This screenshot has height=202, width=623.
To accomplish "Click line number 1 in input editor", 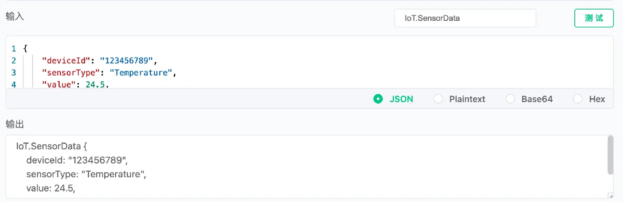I will 14,49.
